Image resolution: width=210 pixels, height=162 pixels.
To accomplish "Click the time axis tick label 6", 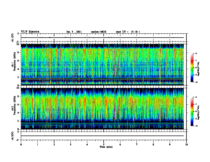I will (x=120, y=145).
